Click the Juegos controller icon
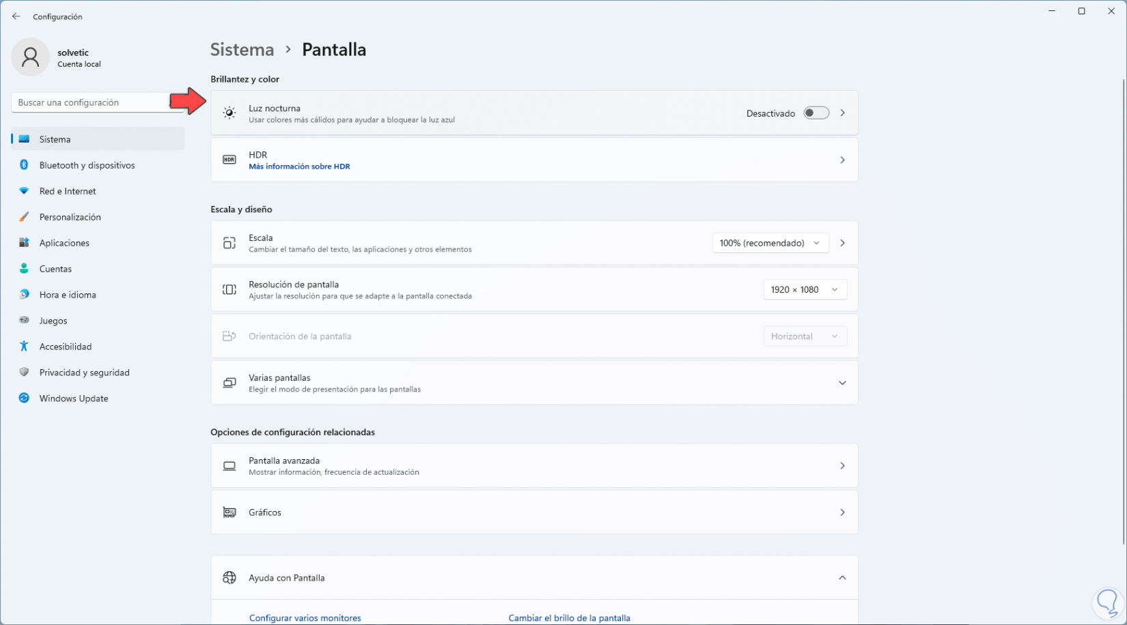Image resolution: width=1127 pixels, height=625 pixels. click(24, 321)
